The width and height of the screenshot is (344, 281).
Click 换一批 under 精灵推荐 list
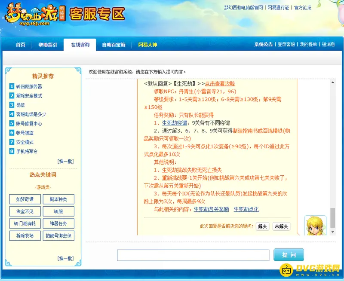66,162
